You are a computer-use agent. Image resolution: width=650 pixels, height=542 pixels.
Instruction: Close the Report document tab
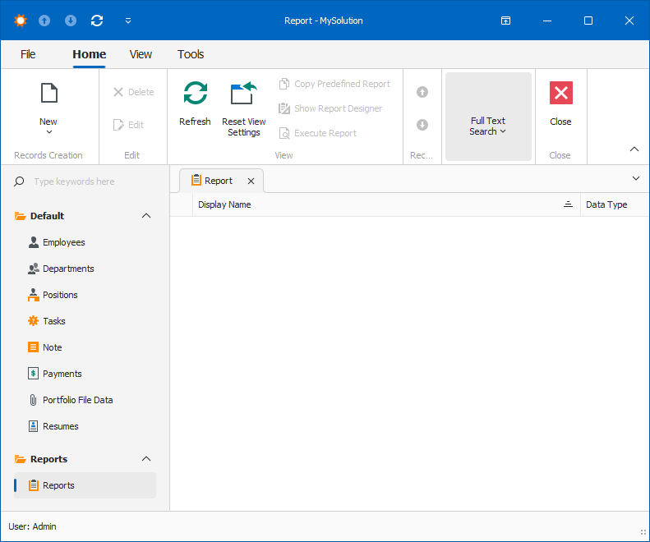[x=251, y=181]
